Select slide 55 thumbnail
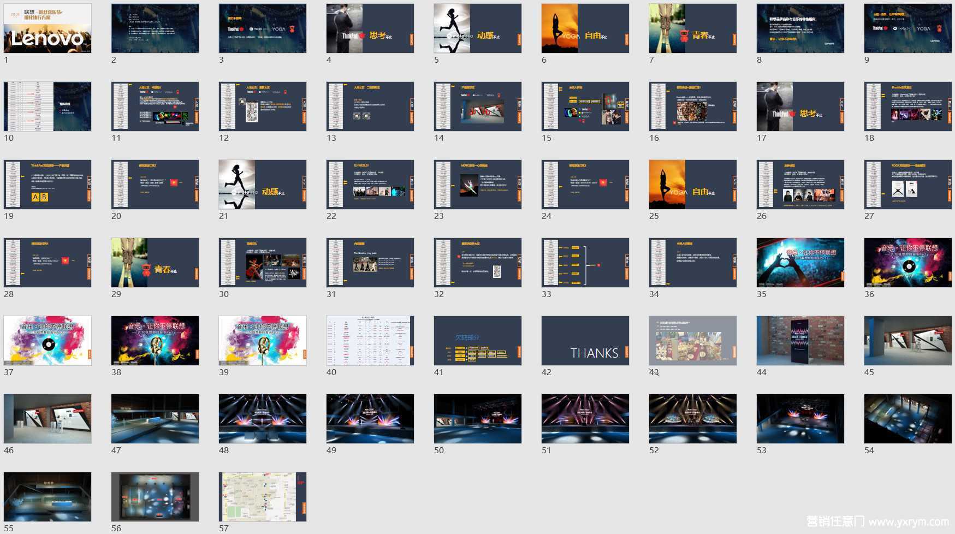Image resolution: width=955 pixels, height=534 pixels. [x=48, y=497]
